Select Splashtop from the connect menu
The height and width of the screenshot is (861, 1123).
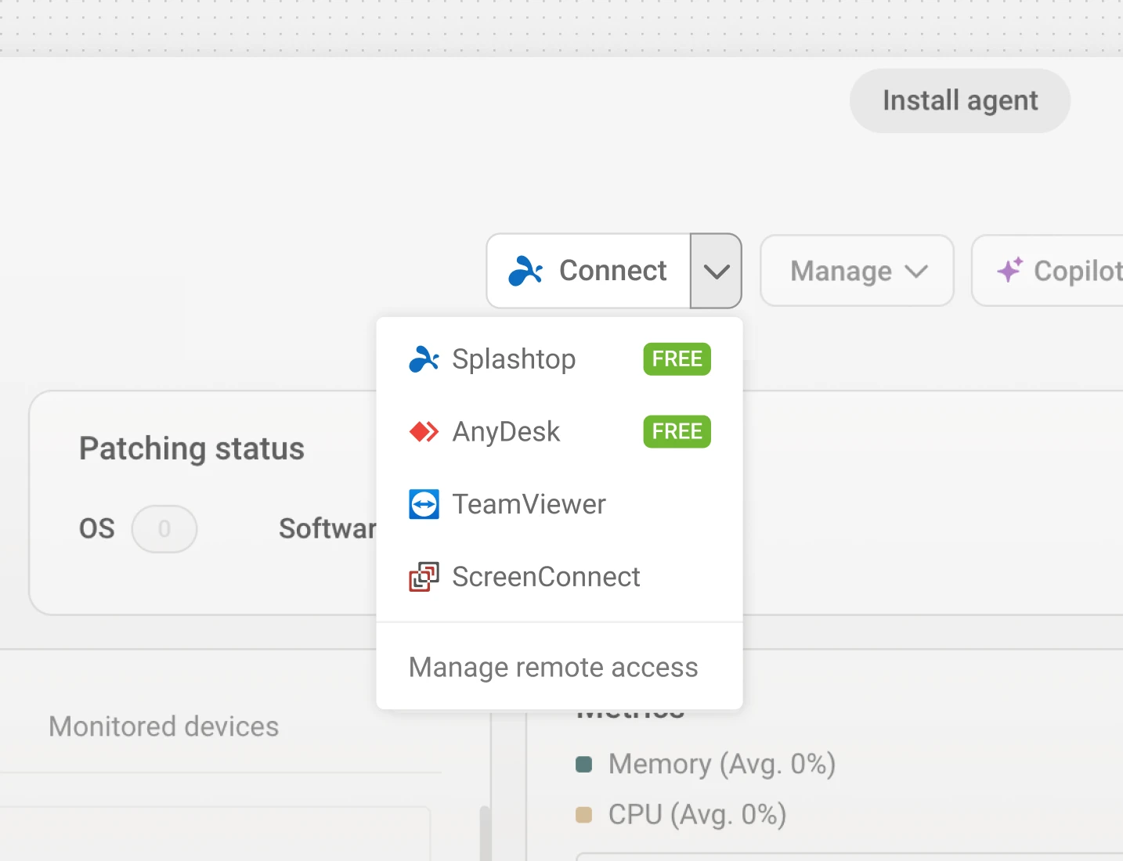pos(559,359)
